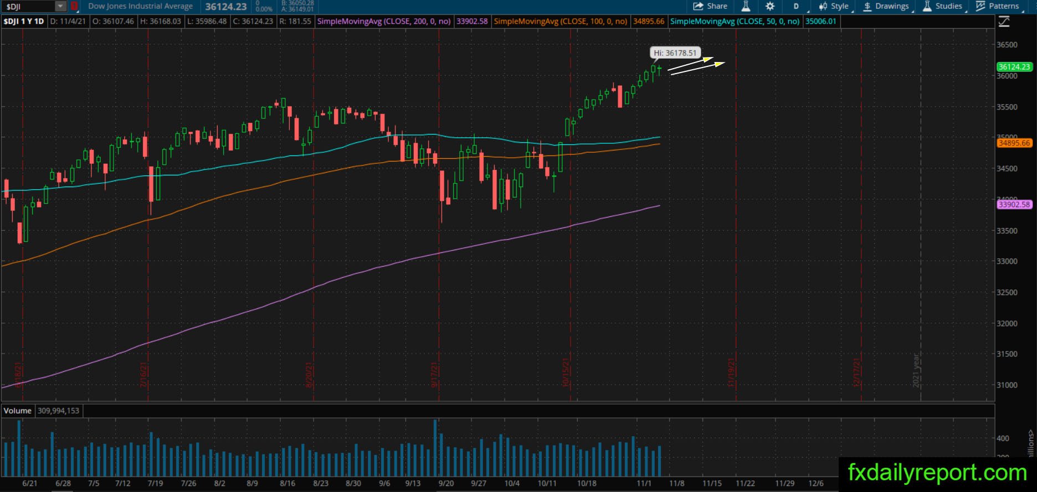Click the L: 35986.48 low value
Image resolution: width=1037 pixels, height=492 pixels.
click(x=207, y=22)
